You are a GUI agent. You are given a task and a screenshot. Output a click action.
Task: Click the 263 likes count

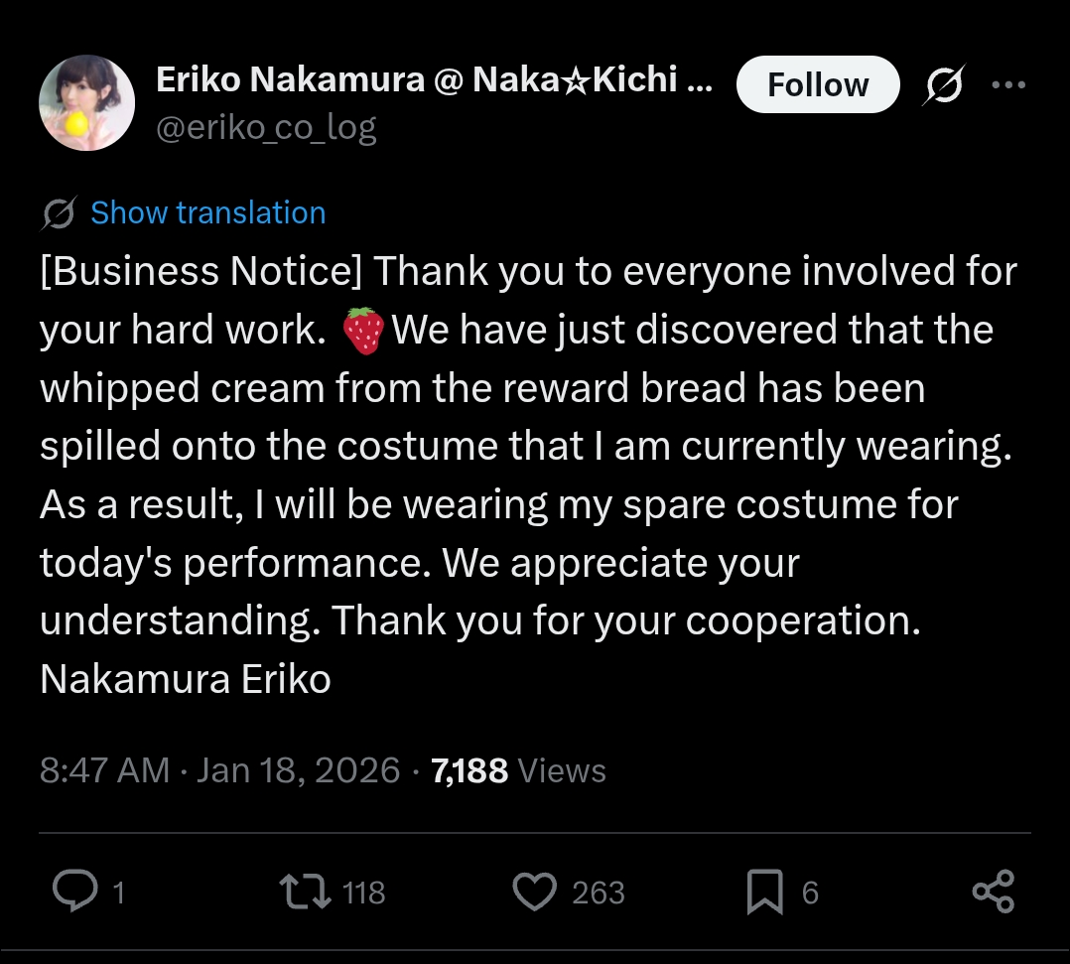(x=599, y=893)
